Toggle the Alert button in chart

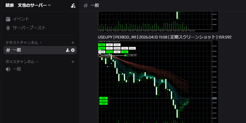pyautogui.click(x=109, y=45)
